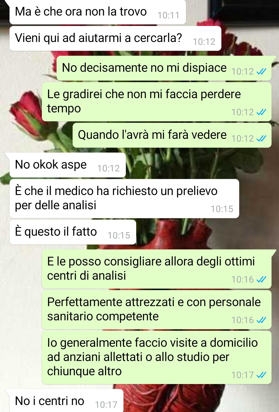Select the message 'Ma è che ora non la trovo'
The width and height of the screenshot is (279, 412).
[98, 12]
